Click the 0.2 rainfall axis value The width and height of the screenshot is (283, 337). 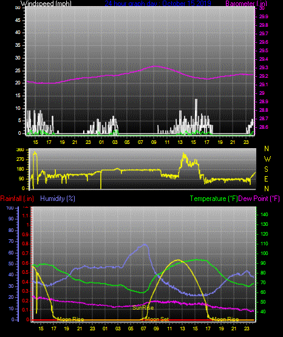(x=26, y=301)
